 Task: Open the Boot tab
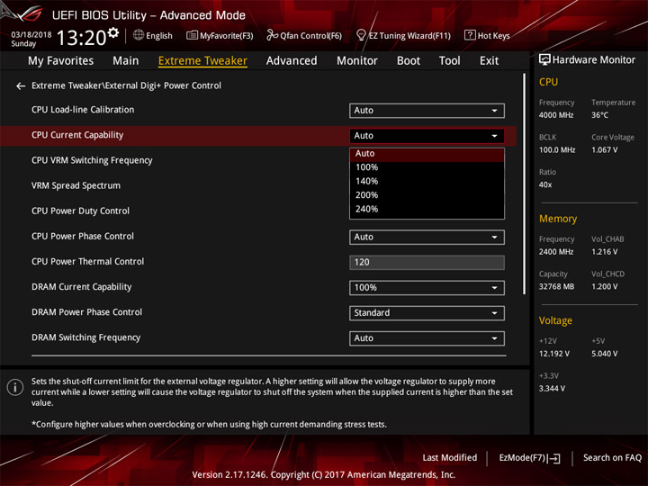409,61
